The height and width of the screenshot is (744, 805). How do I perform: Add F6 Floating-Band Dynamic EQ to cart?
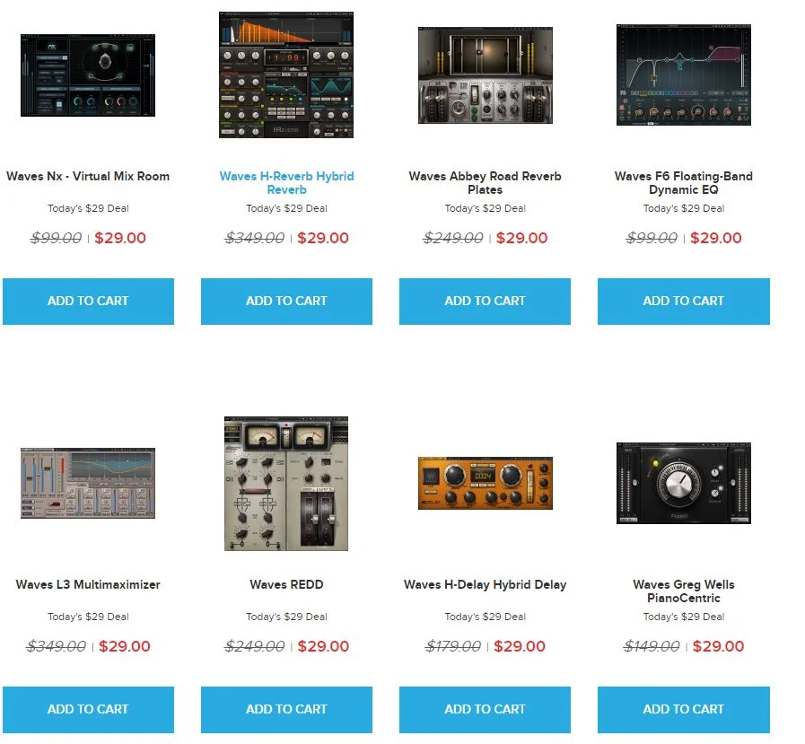684,302
